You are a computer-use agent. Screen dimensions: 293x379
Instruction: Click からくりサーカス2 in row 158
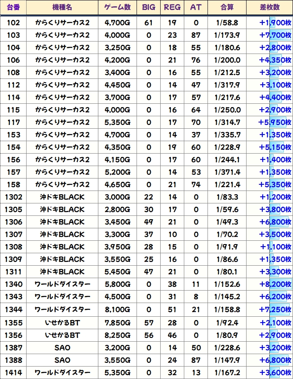coord(62,185)
